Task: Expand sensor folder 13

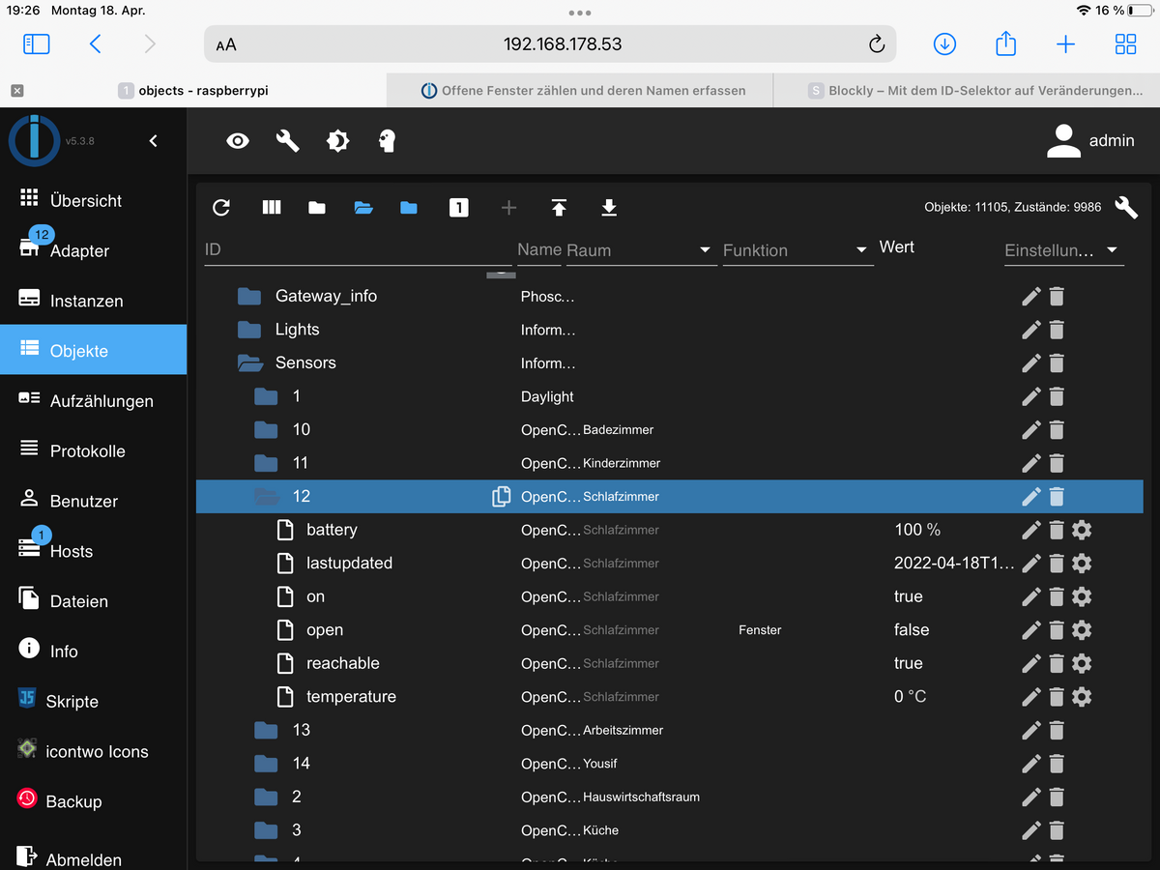Action: (x=266, y=730)
